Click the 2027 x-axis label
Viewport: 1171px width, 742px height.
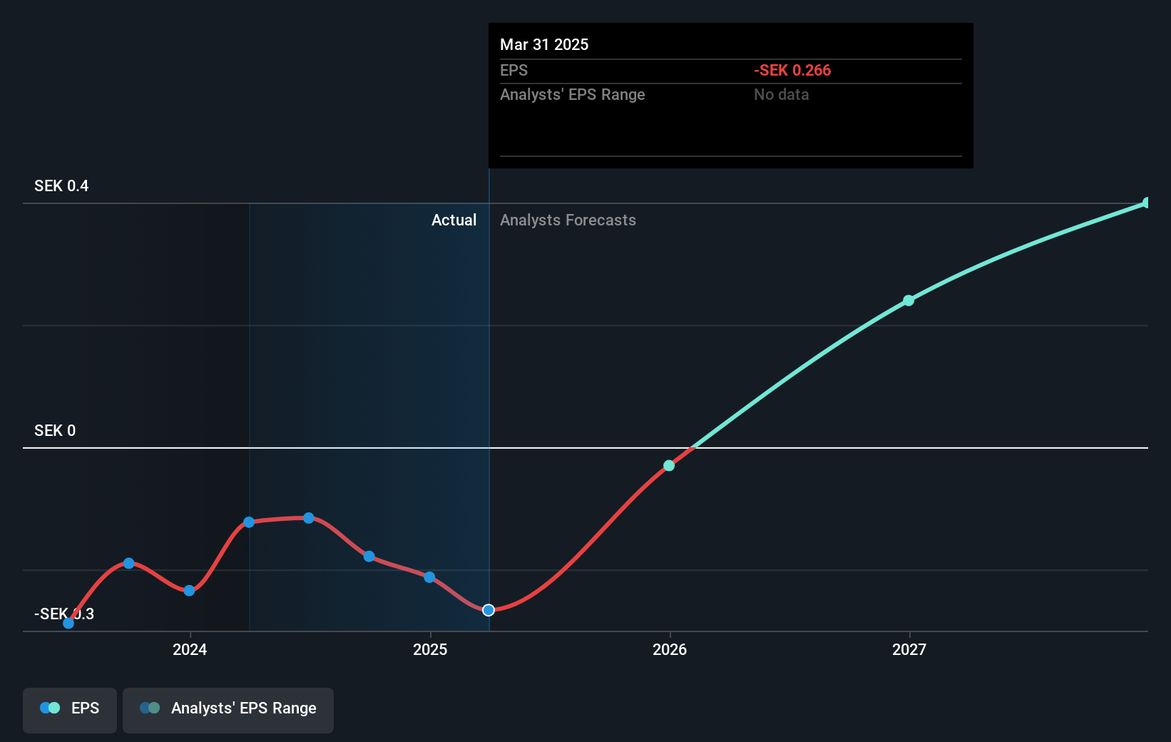click(x=909, y=649)
